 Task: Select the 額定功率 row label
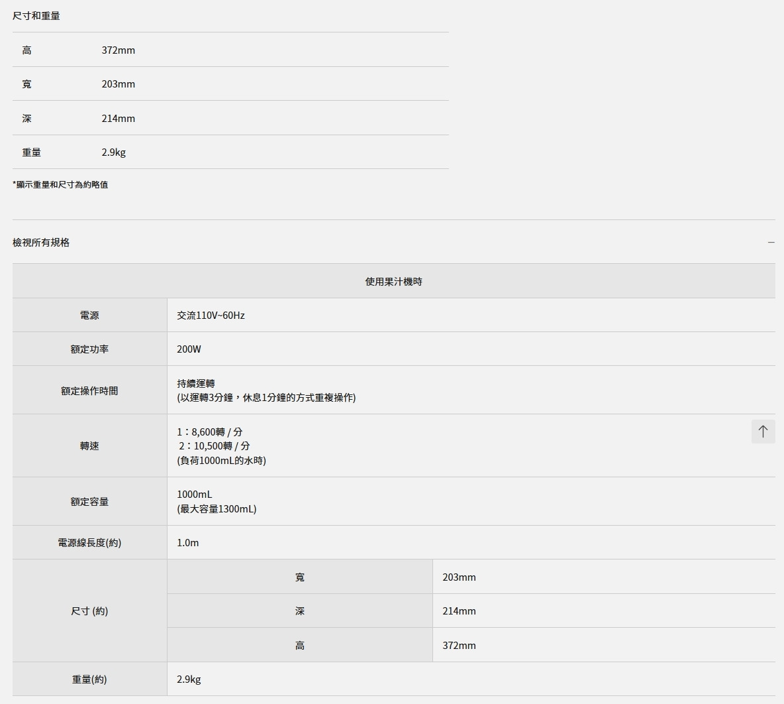(89, 349)
